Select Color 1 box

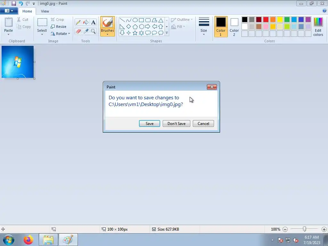[221, 27]
